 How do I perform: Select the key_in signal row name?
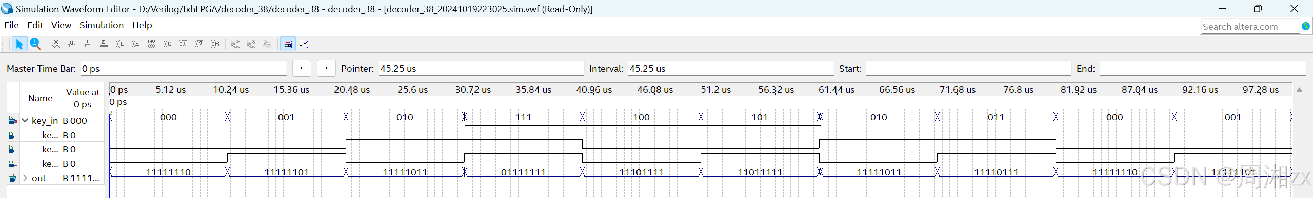click(45, 121)
